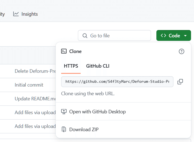The height and width of the screenshot is (142, 194).
Task: Click the repository clone URL field
Action: (x=117, y=82)
